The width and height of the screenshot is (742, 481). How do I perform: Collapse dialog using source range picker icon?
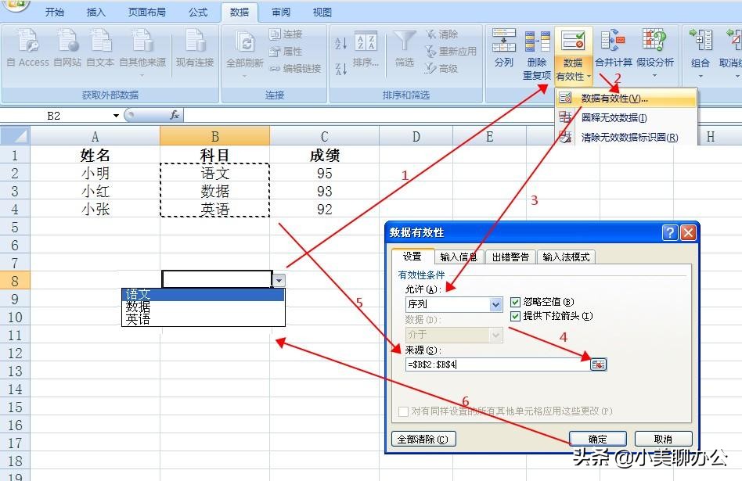click(598, 364)
